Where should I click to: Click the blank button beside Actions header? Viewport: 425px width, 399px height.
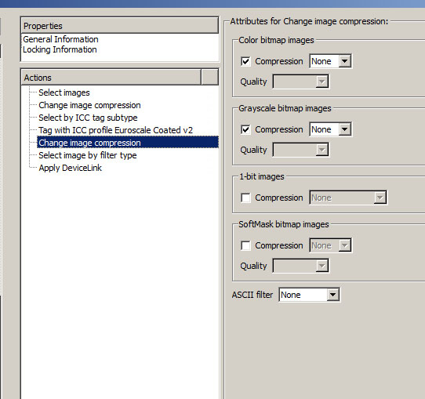[210, 77]
